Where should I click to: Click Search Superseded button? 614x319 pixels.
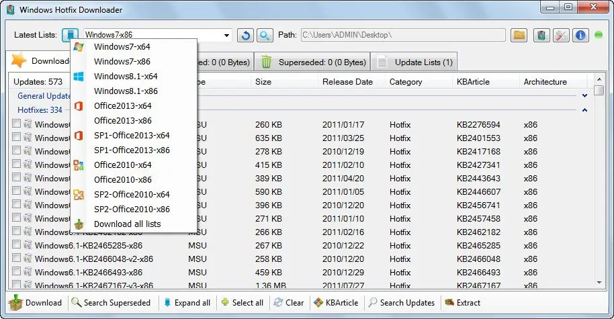(x=112, y=303)
